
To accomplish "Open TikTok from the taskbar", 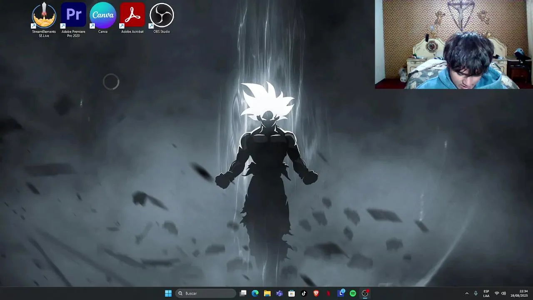I will click(304, 293).
